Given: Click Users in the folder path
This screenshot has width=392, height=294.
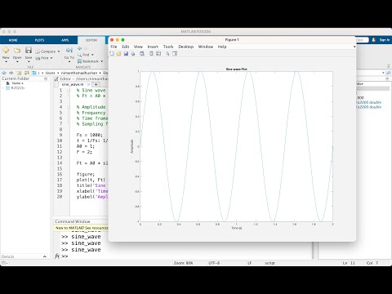Looking at the screenshot, I should (x=50, y=73).
